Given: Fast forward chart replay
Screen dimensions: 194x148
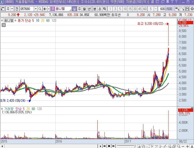Looking at the screenshot, I should click(x=113, y=146).
